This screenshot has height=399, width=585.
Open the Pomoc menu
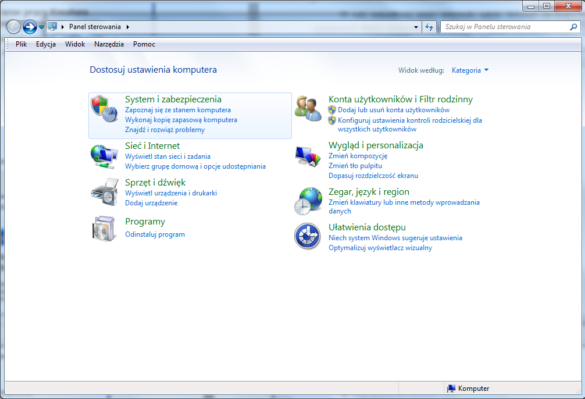144,44
